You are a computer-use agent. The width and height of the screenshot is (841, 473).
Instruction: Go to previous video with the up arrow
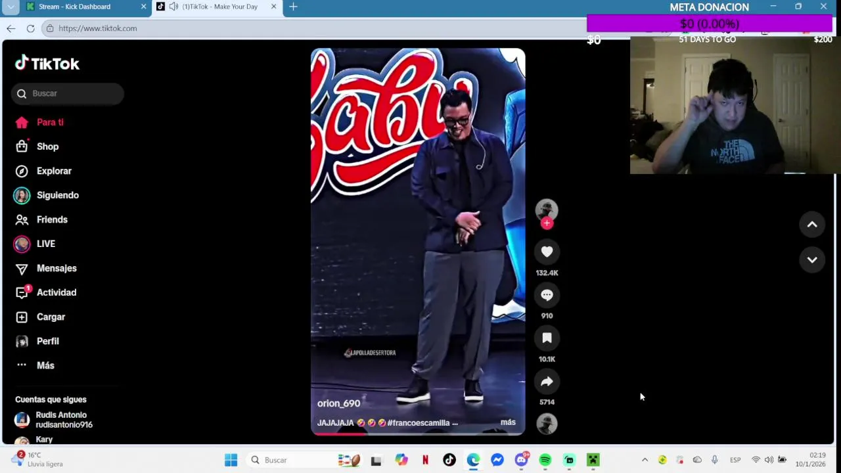[x=812, y=225]
